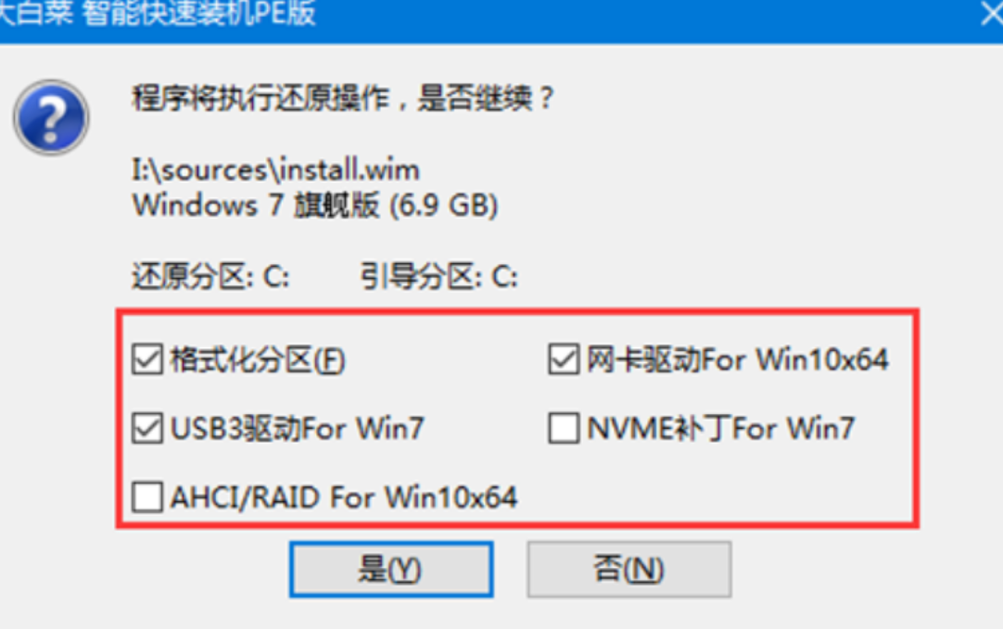1003x629 pixels.
Task: Disable the USB3驱动For Win7 checkbox box
Action: pyautogui.click(x=147, y=428)
